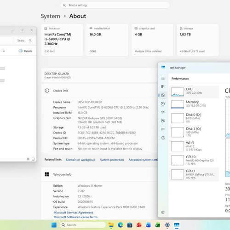
Task: Select Memory in the Performance list
Action: (x=194, y=104)
